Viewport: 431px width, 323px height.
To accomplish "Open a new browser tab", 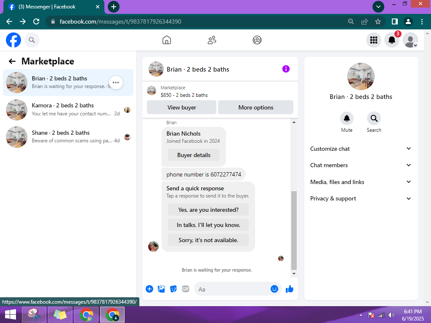I will coord(114,7).
